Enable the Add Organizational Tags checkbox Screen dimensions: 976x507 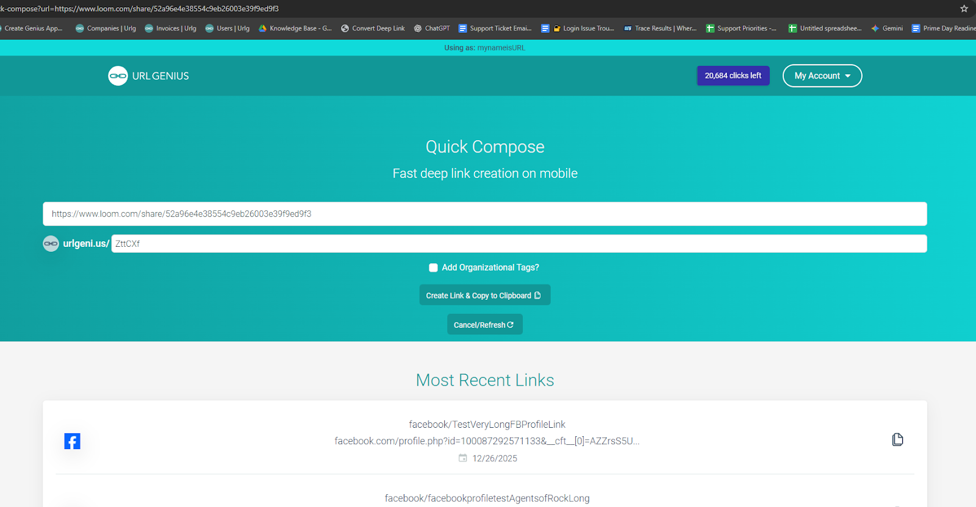click(433, 268)
